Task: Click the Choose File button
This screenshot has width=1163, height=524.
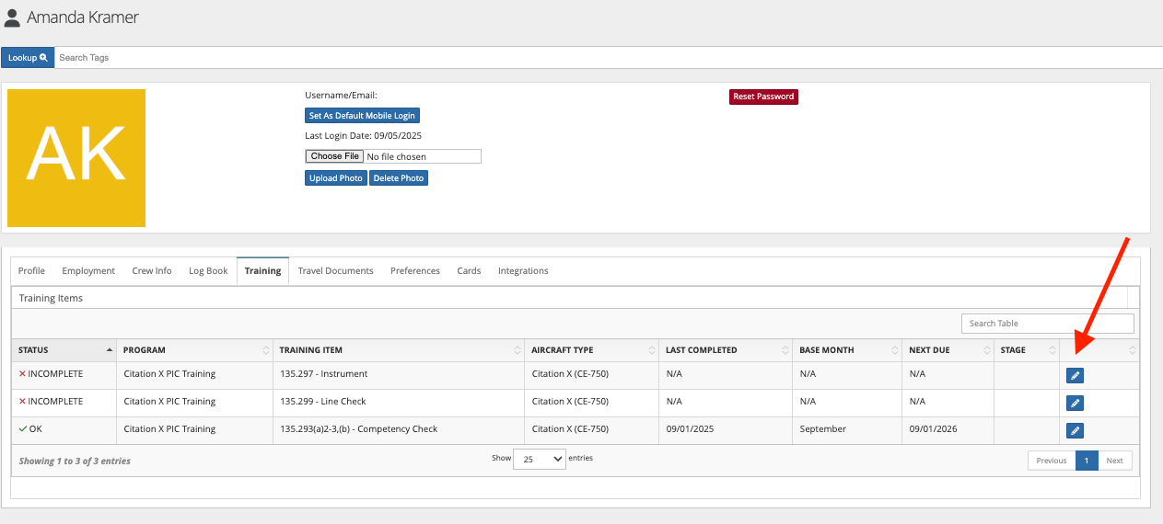Action: [x=334, y=156]
